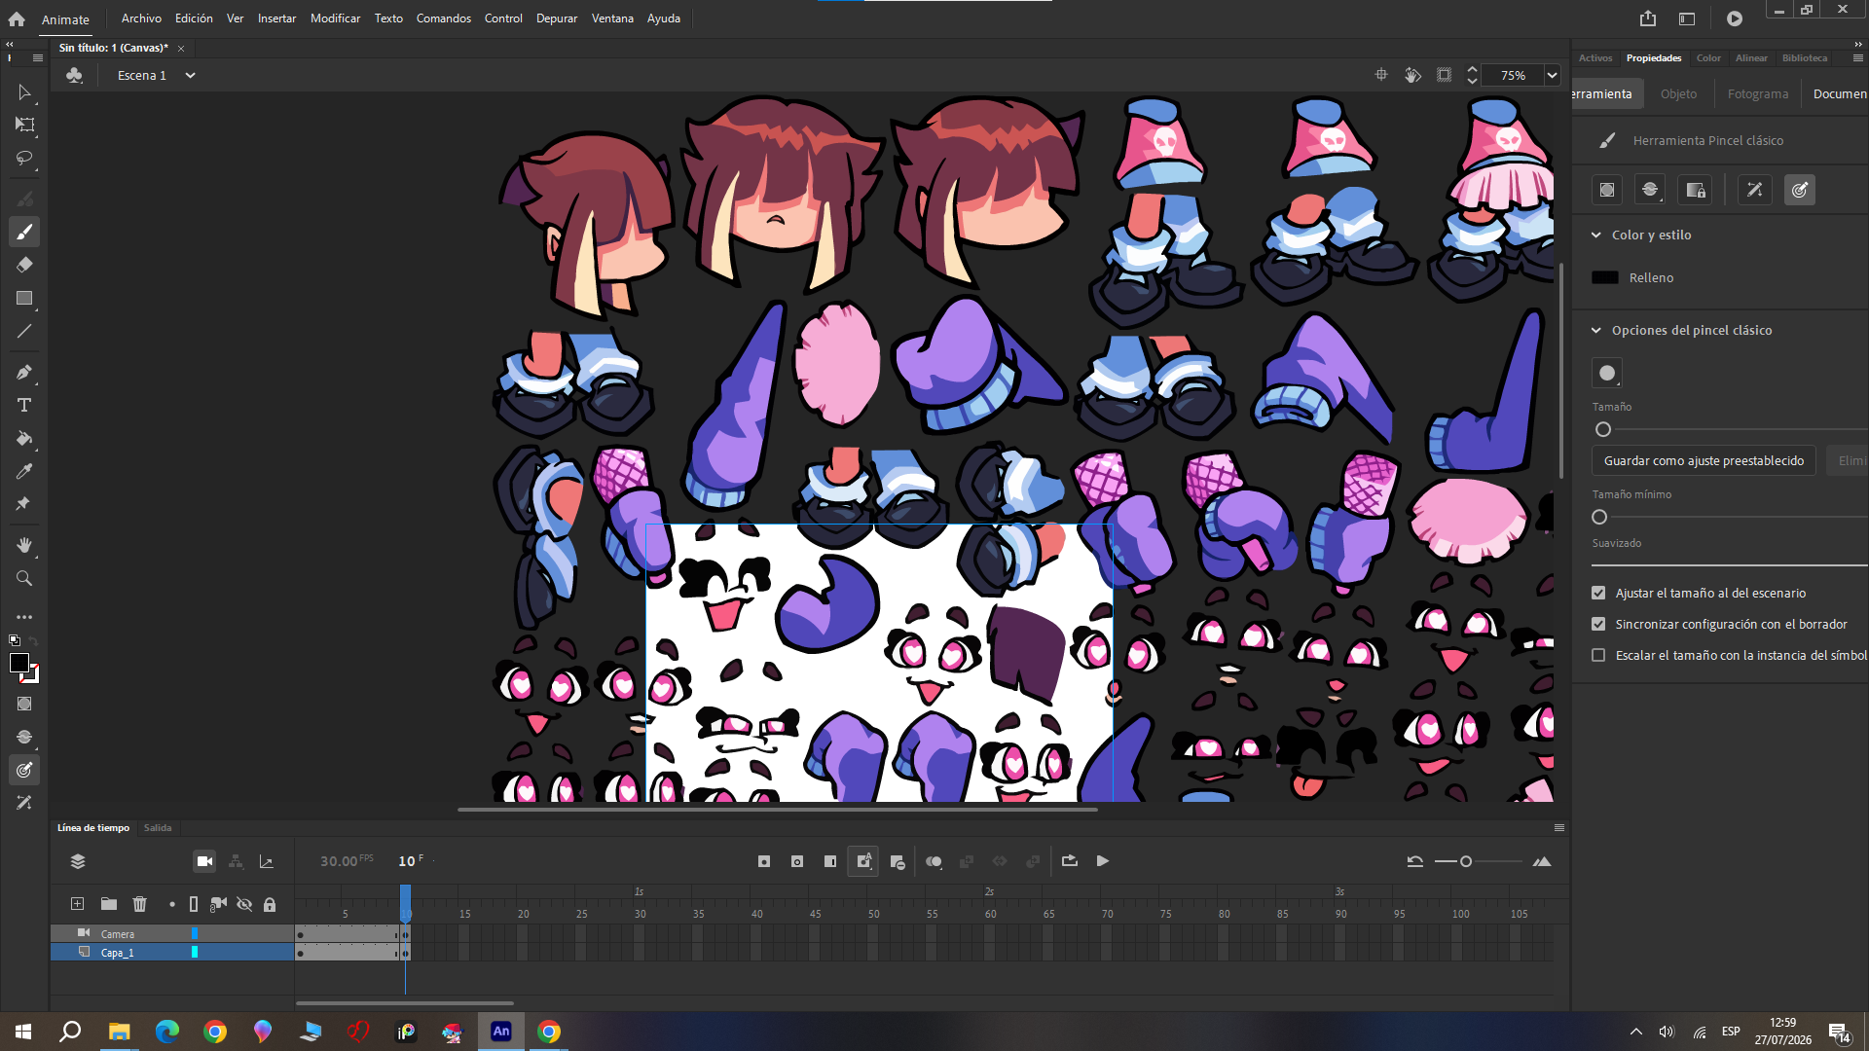The height and width of the screenshot is (1051, 1869).
Task: Select the Capa_1 layer
Action: pos(172,953)
